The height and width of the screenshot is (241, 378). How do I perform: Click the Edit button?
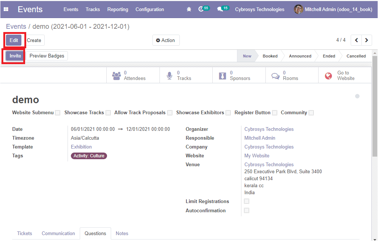14,40
